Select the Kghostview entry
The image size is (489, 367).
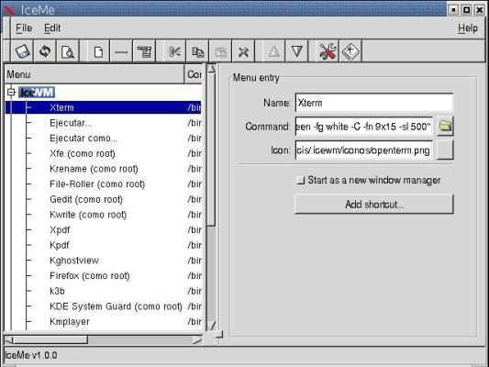(103, 260)
